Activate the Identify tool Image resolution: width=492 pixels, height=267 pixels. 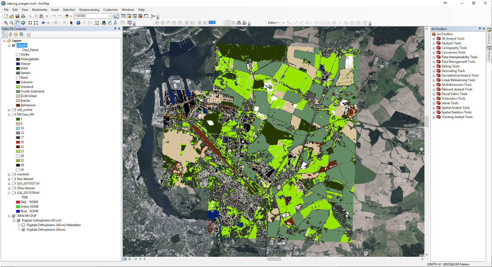(x=78, y=23)
